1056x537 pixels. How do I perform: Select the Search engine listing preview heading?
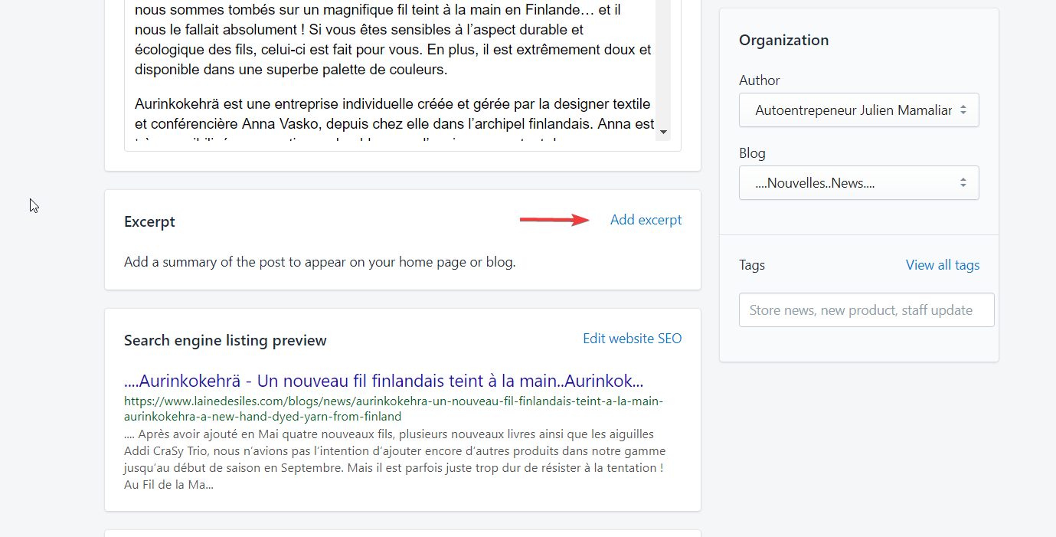(225, 340)
